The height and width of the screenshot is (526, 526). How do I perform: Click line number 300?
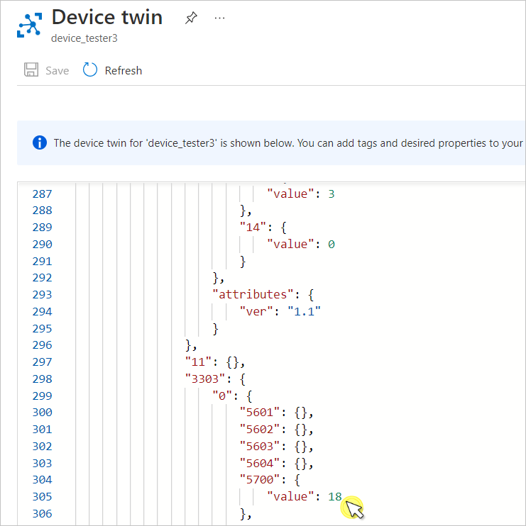click(43, 413)
